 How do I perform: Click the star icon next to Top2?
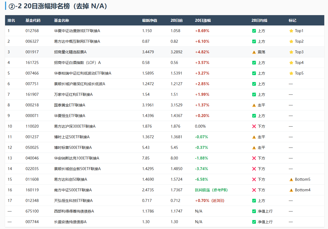291,41
